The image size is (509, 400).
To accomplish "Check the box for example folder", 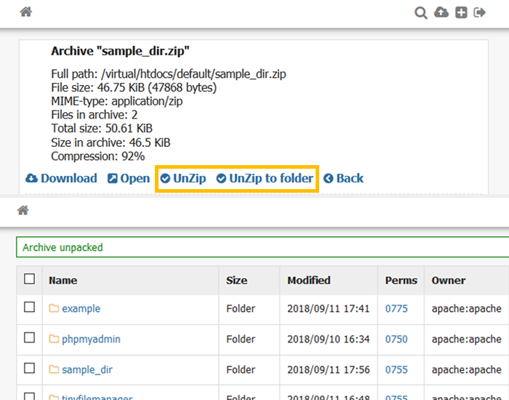I will [29, 308].
